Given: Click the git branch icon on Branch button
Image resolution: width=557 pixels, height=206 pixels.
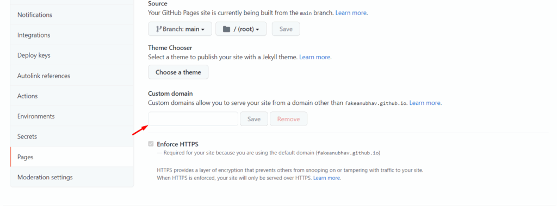Looking at the screenshot, I should tap(159, 29).
